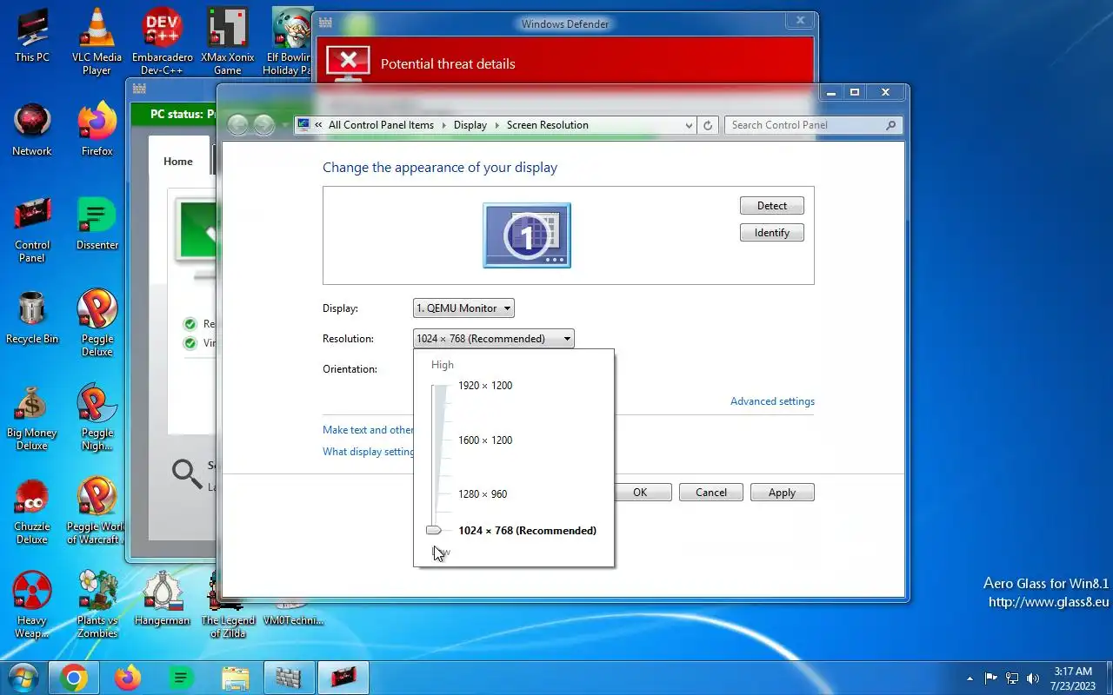The width and height of the screenshot is (1113, 695).
Task: Switch to Windows Defender taskbar button
Action: pos(289,678)
